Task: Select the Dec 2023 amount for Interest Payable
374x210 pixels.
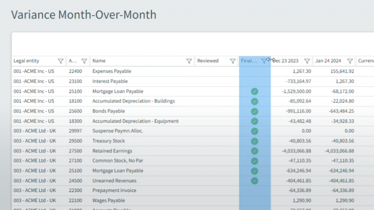Action: click(298, 81)
